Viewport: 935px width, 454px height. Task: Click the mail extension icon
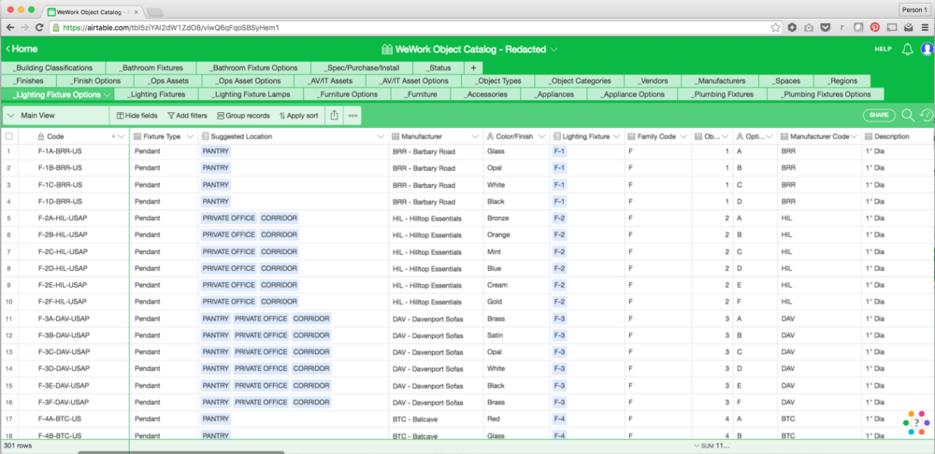tap(908, 27)
